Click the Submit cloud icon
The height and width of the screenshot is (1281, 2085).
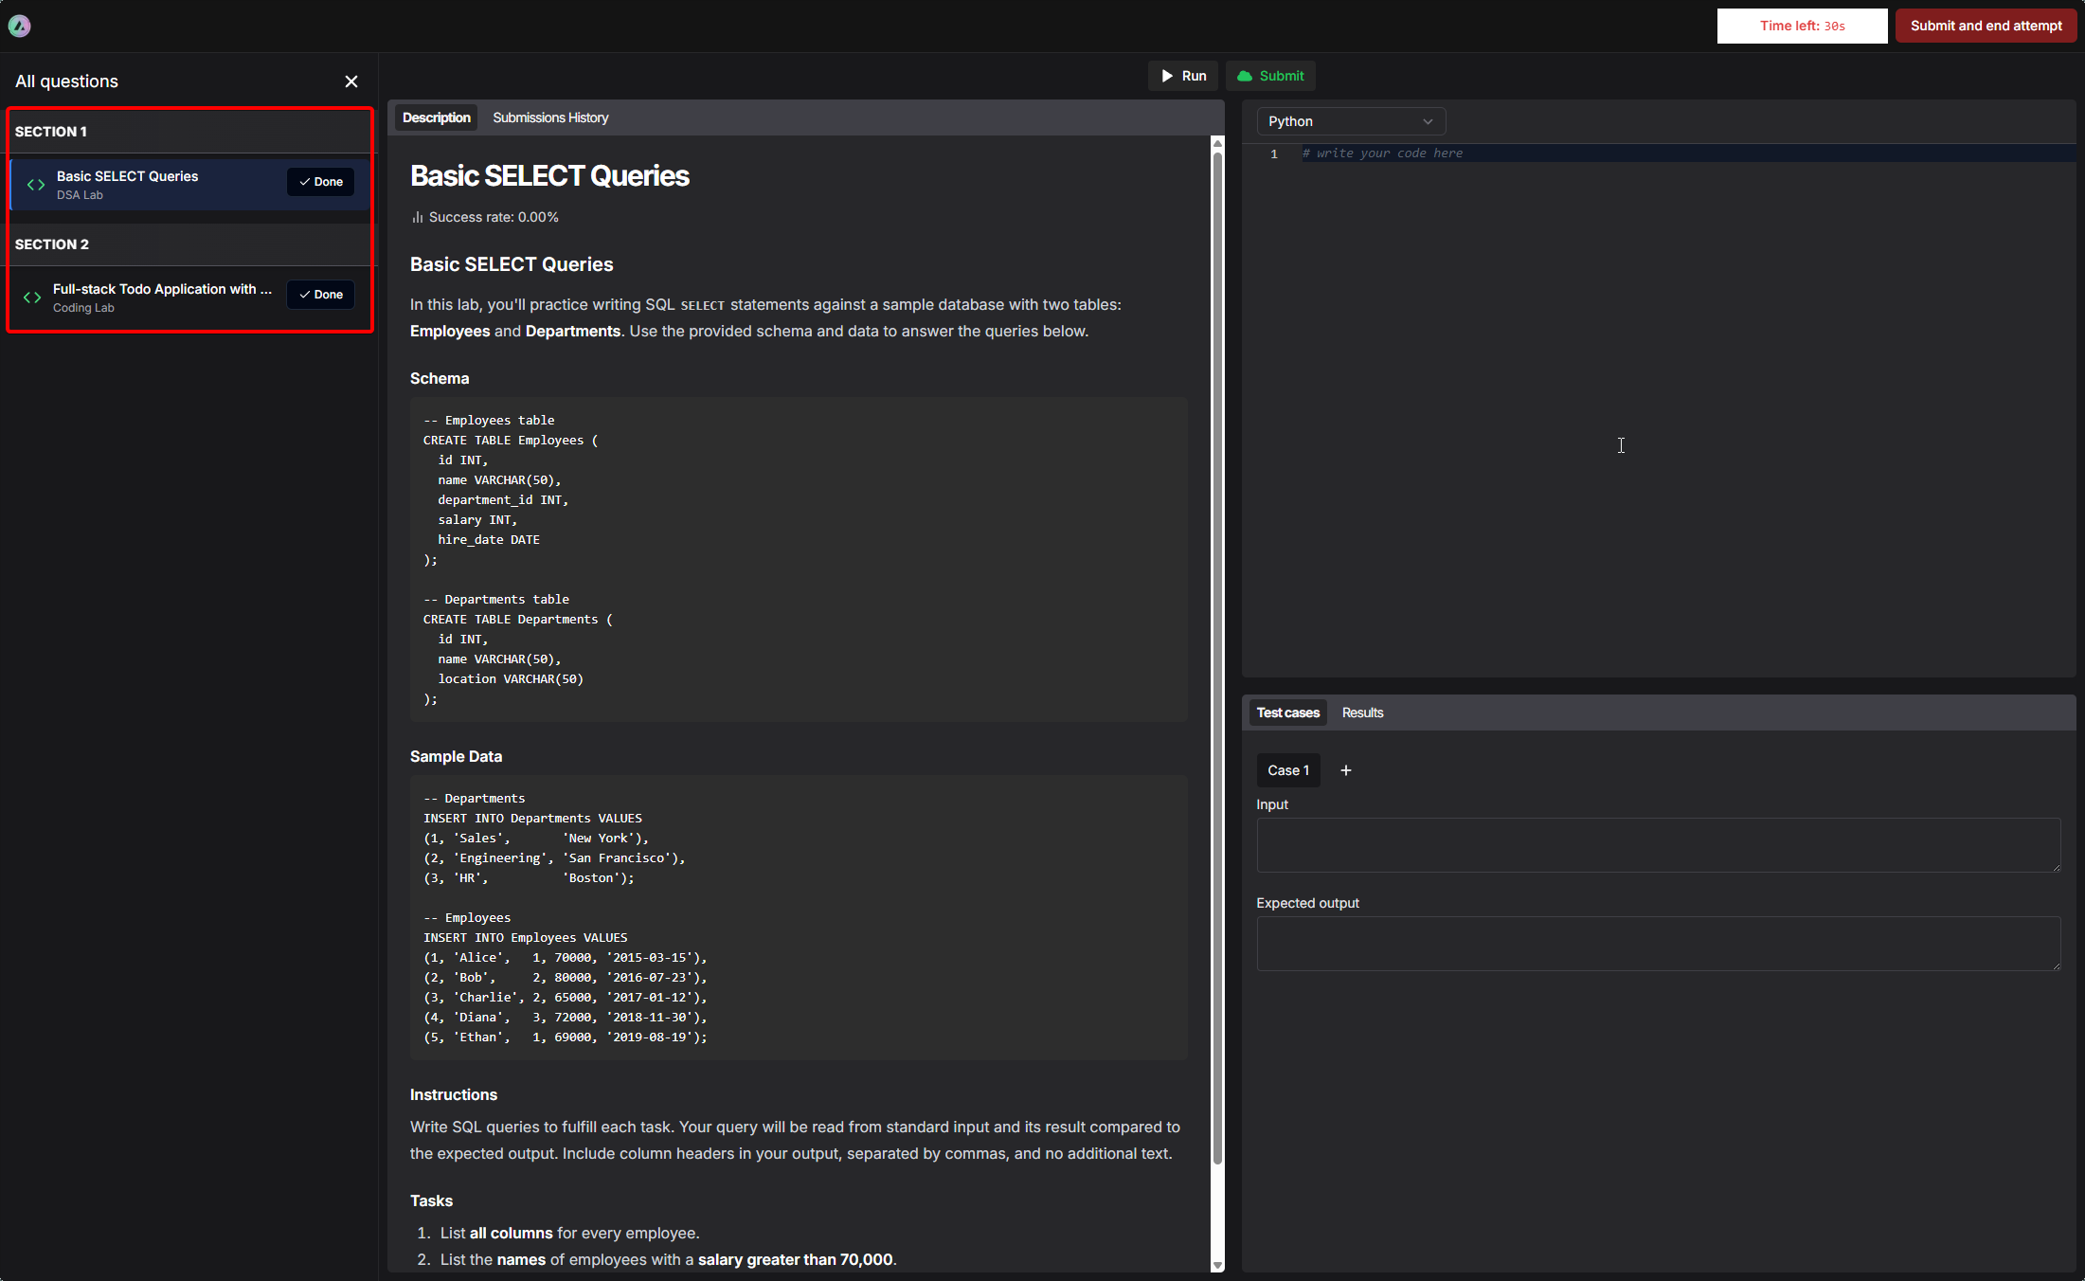click(1245, 76)
